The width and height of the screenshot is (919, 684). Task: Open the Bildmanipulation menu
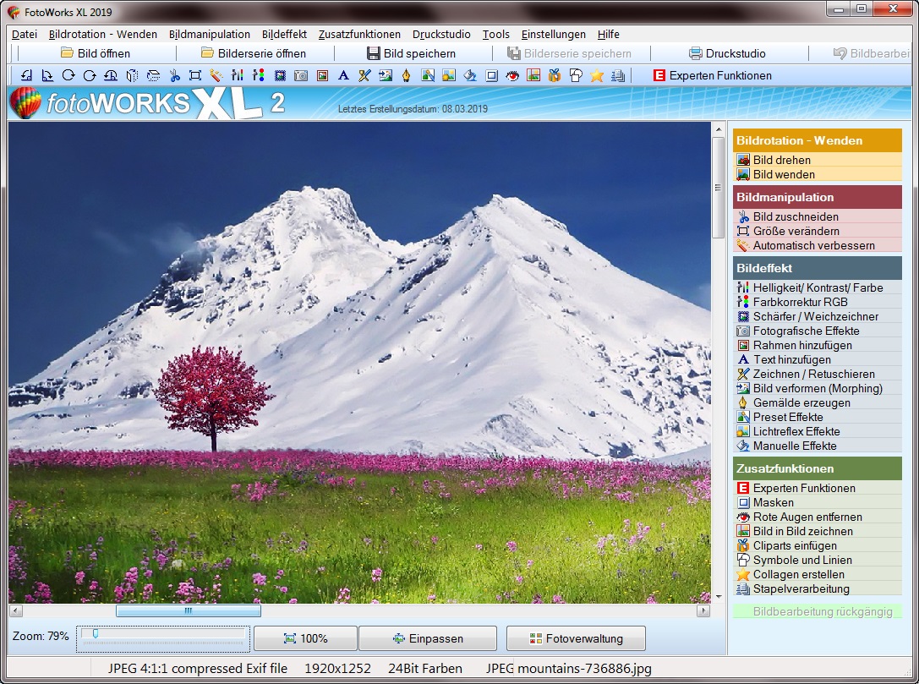point(209,34)
